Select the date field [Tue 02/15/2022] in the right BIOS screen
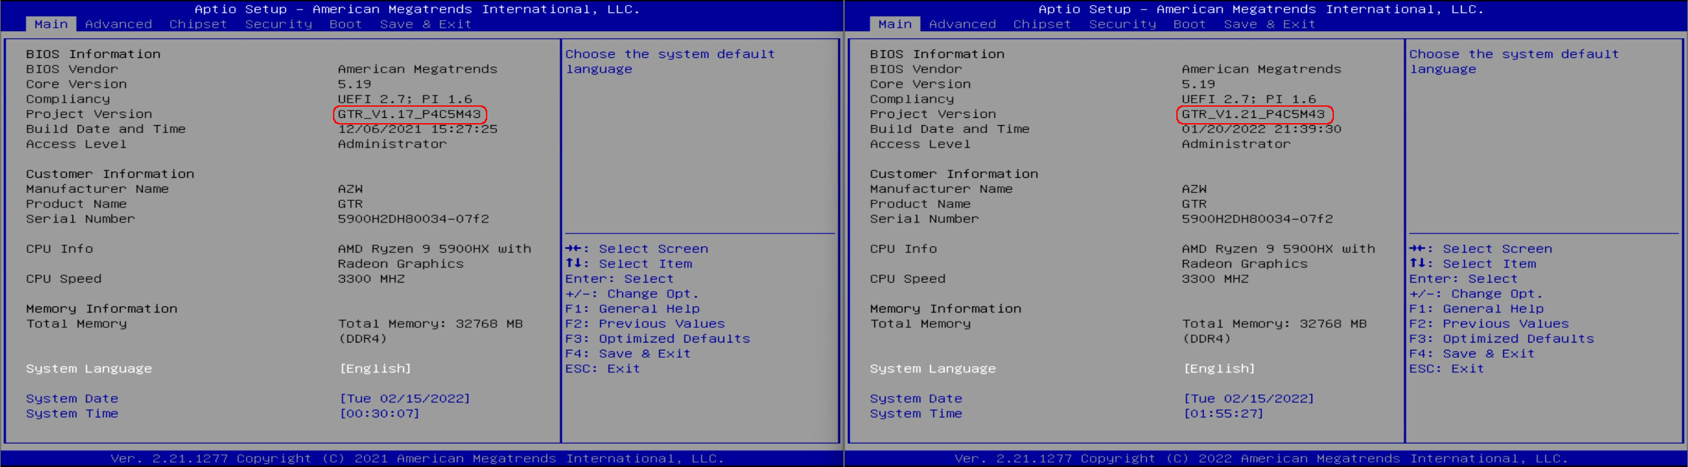Image resolution: width=1688 pixels, height=467 pixels. coord(1249,399)
